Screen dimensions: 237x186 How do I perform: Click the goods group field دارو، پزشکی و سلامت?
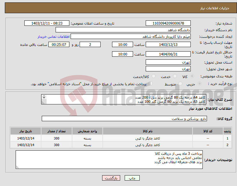tap(124, 119)
